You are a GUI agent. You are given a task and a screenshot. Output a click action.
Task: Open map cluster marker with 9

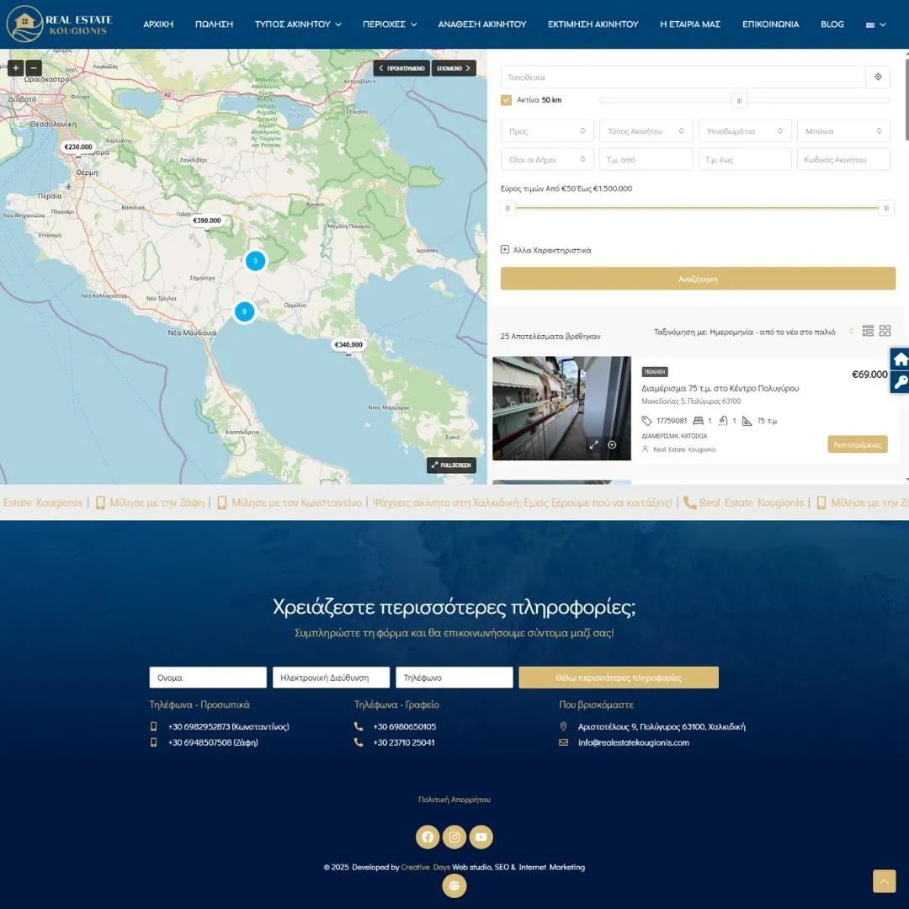(244, 311)
